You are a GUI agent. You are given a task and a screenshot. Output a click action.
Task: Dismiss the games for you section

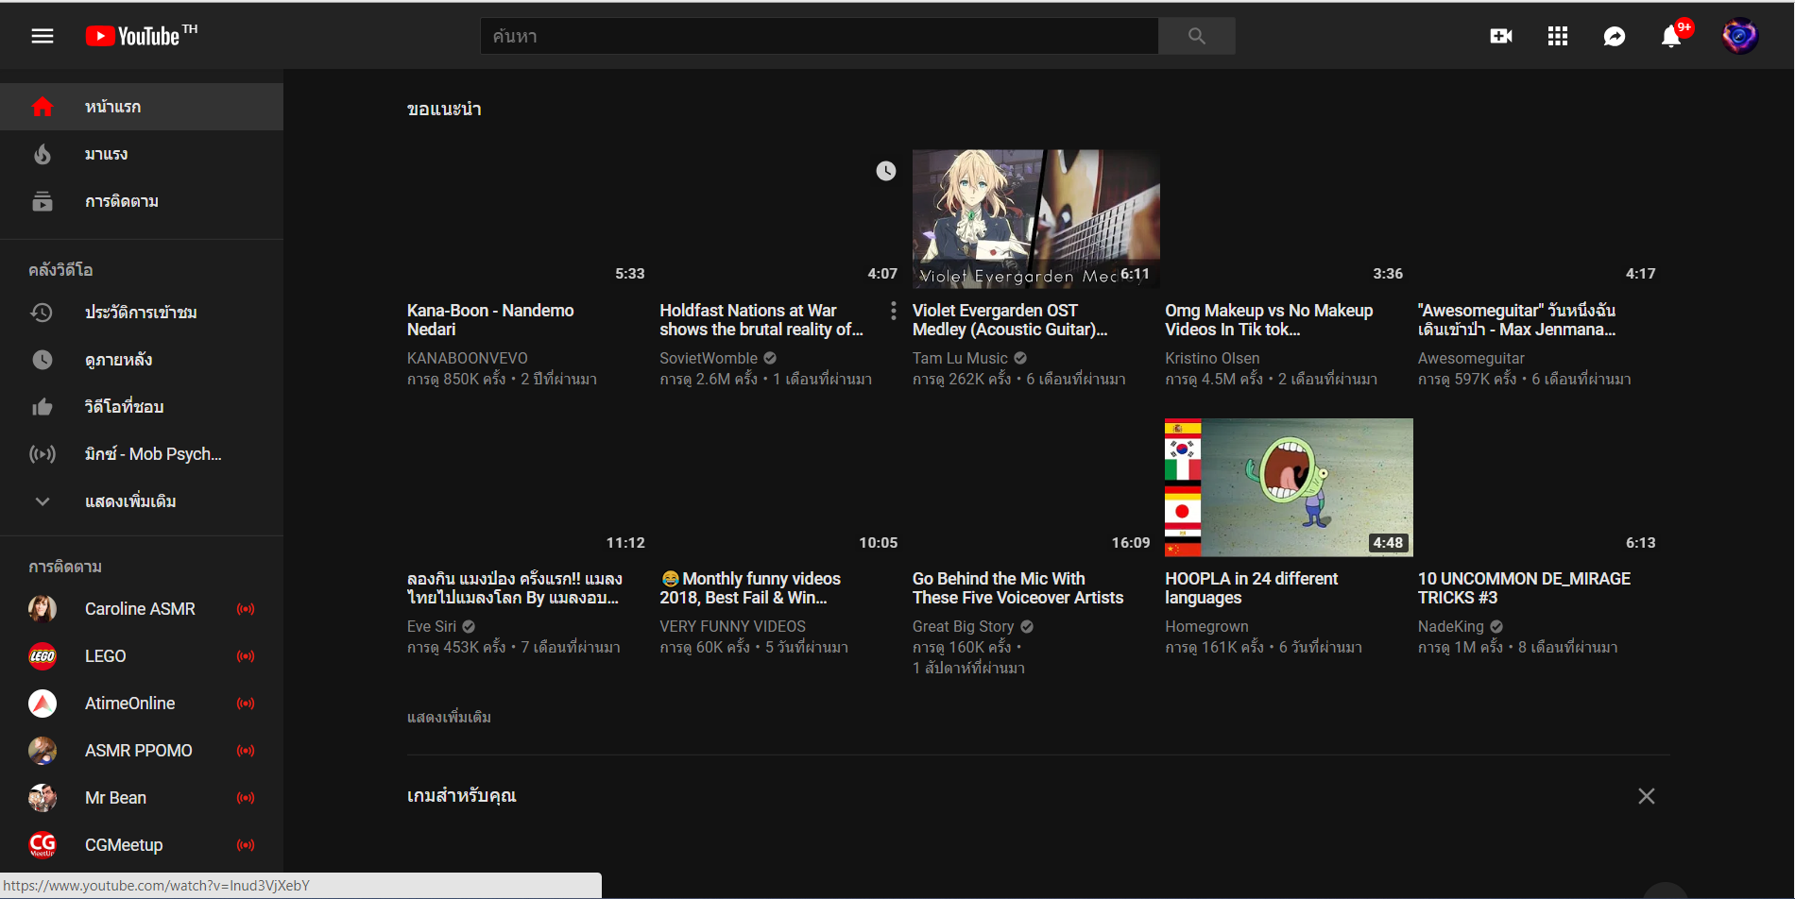click(1646, 796)
